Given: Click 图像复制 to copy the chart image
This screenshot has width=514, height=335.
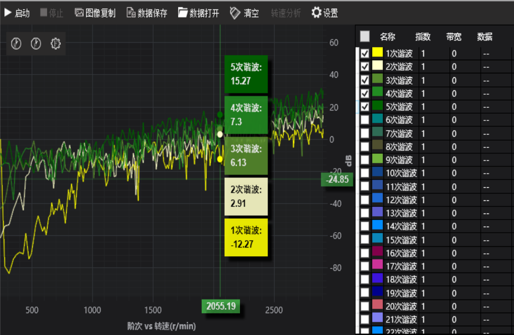Looking at the screenshot, I should [95, 13].
